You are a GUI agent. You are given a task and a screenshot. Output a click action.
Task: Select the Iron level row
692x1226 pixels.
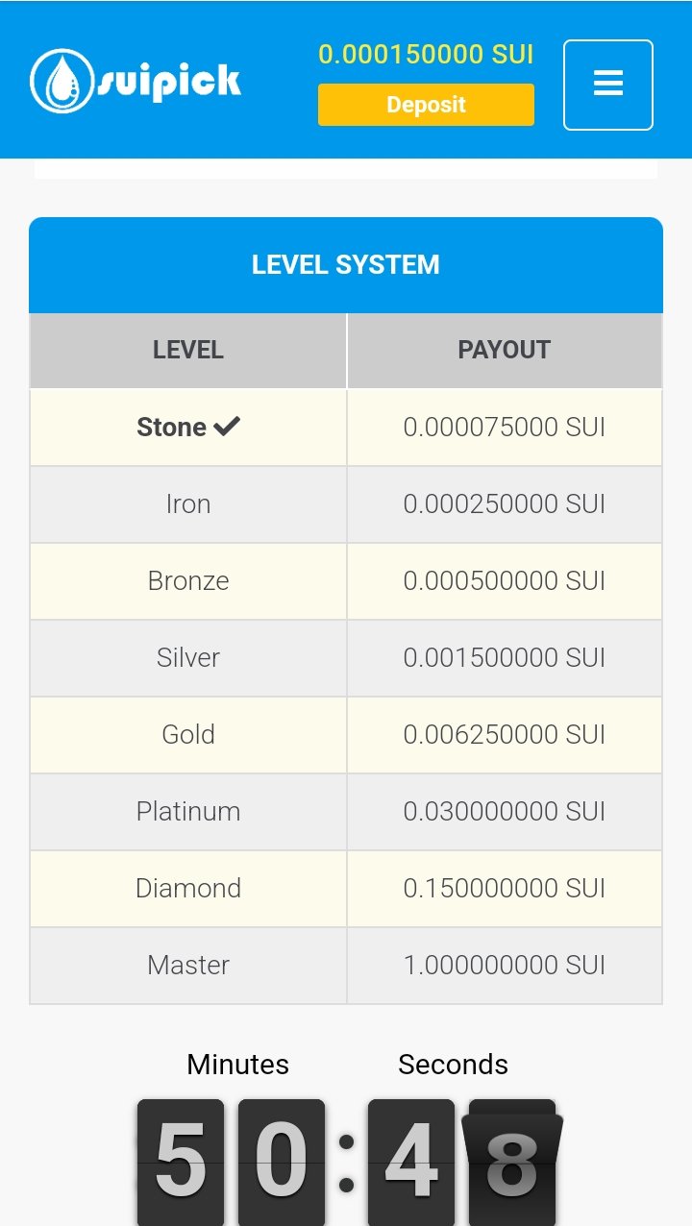(188, 503)
